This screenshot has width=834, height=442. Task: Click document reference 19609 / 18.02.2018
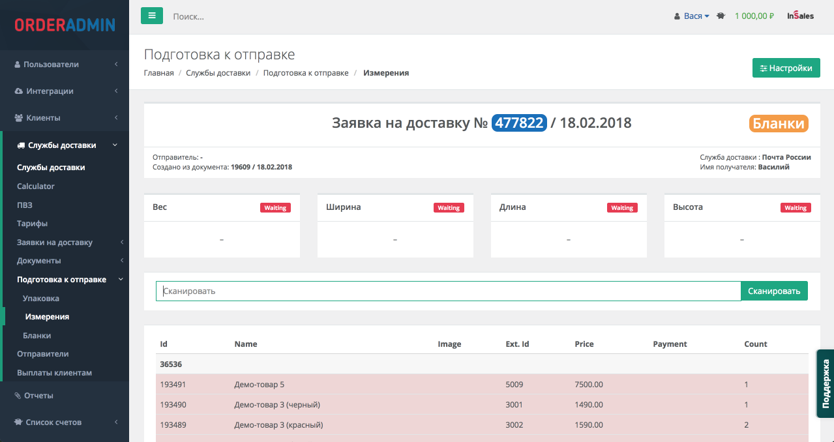tap(261, 167)
